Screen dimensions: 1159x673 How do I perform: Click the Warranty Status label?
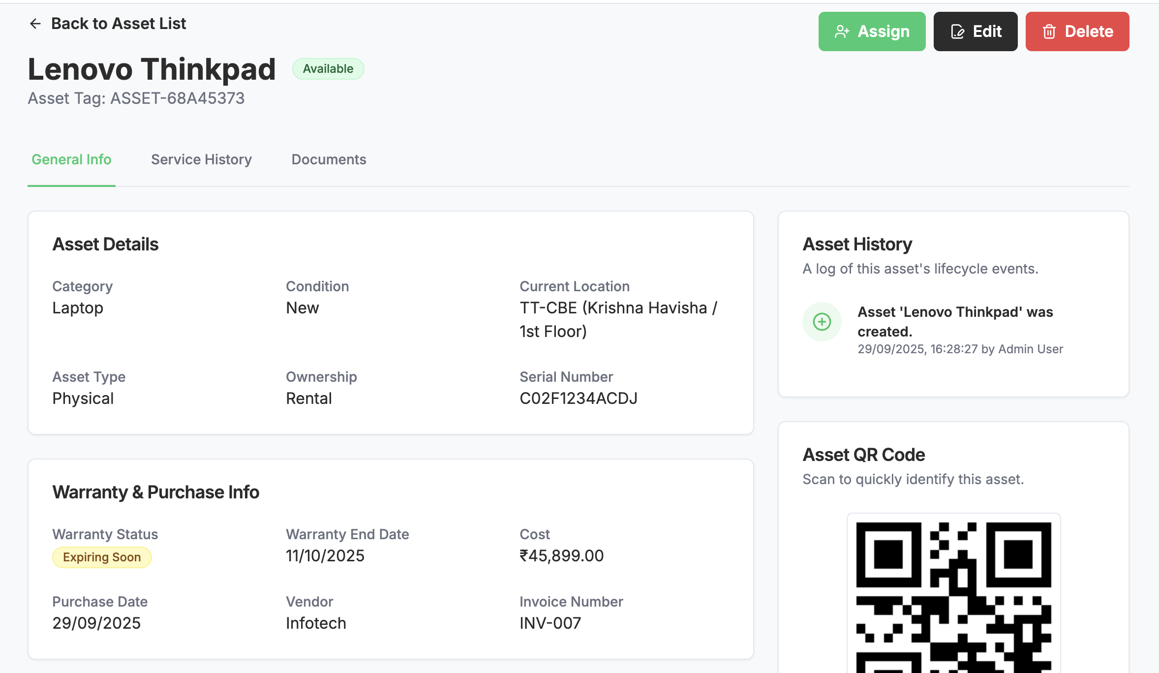[105, 534]
